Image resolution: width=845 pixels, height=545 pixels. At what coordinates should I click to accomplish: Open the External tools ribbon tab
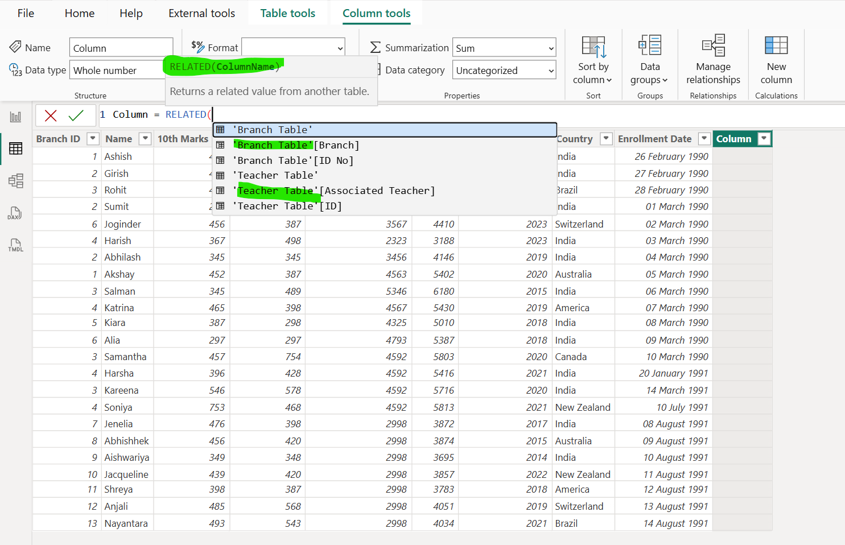click(202, 13)
